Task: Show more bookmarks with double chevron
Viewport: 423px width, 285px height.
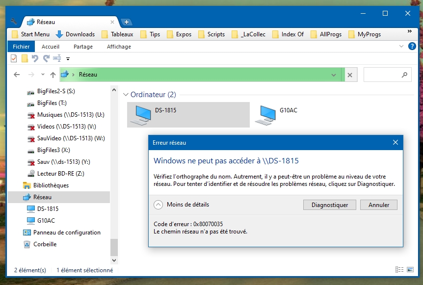Action: (x=410, y=31)
